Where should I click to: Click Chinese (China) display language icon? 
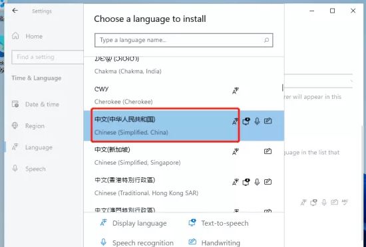[236, 121]
